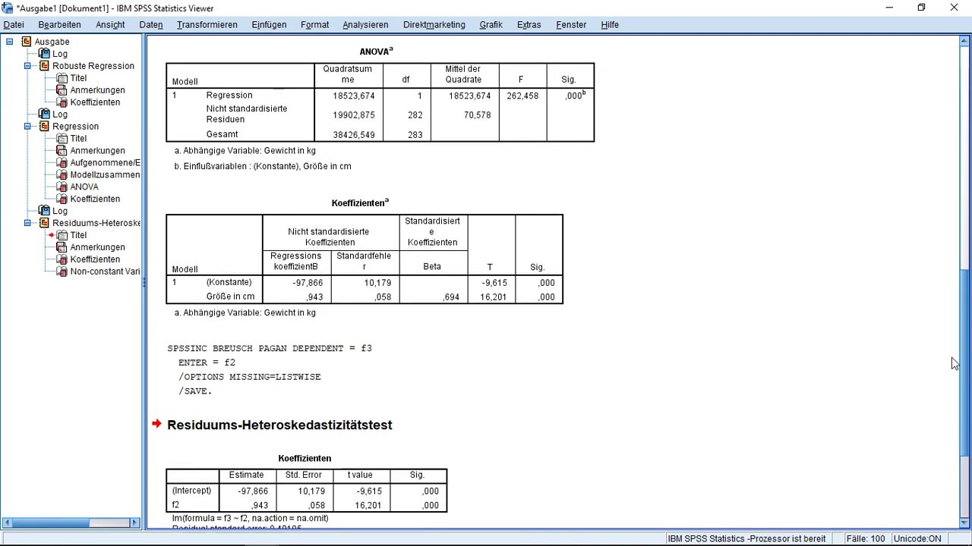972x546 pixels.
Task: Select Koeffizienten icon under Robuste Regression
Action: coord(62,102)
